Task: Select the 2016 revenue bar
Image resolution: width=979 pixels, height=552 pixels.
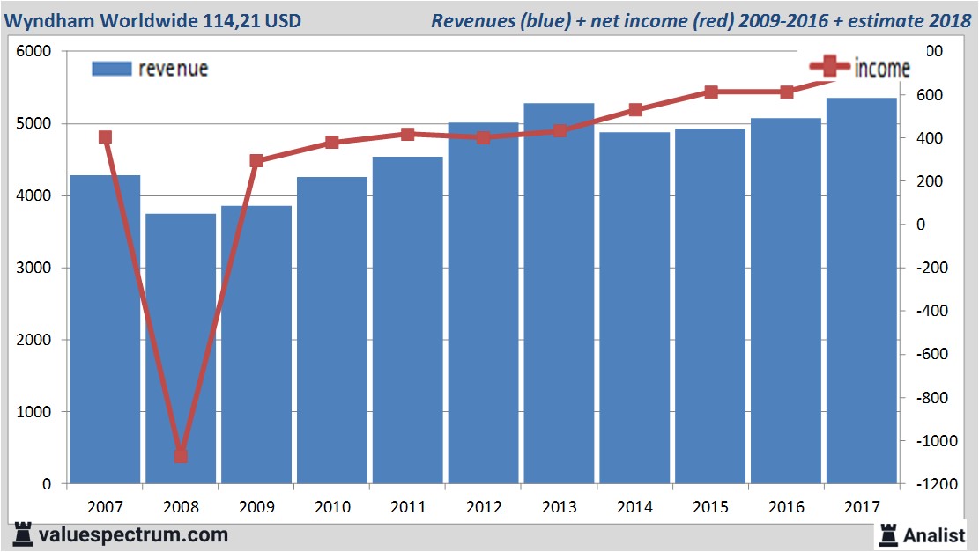Action: coord(786,300)
